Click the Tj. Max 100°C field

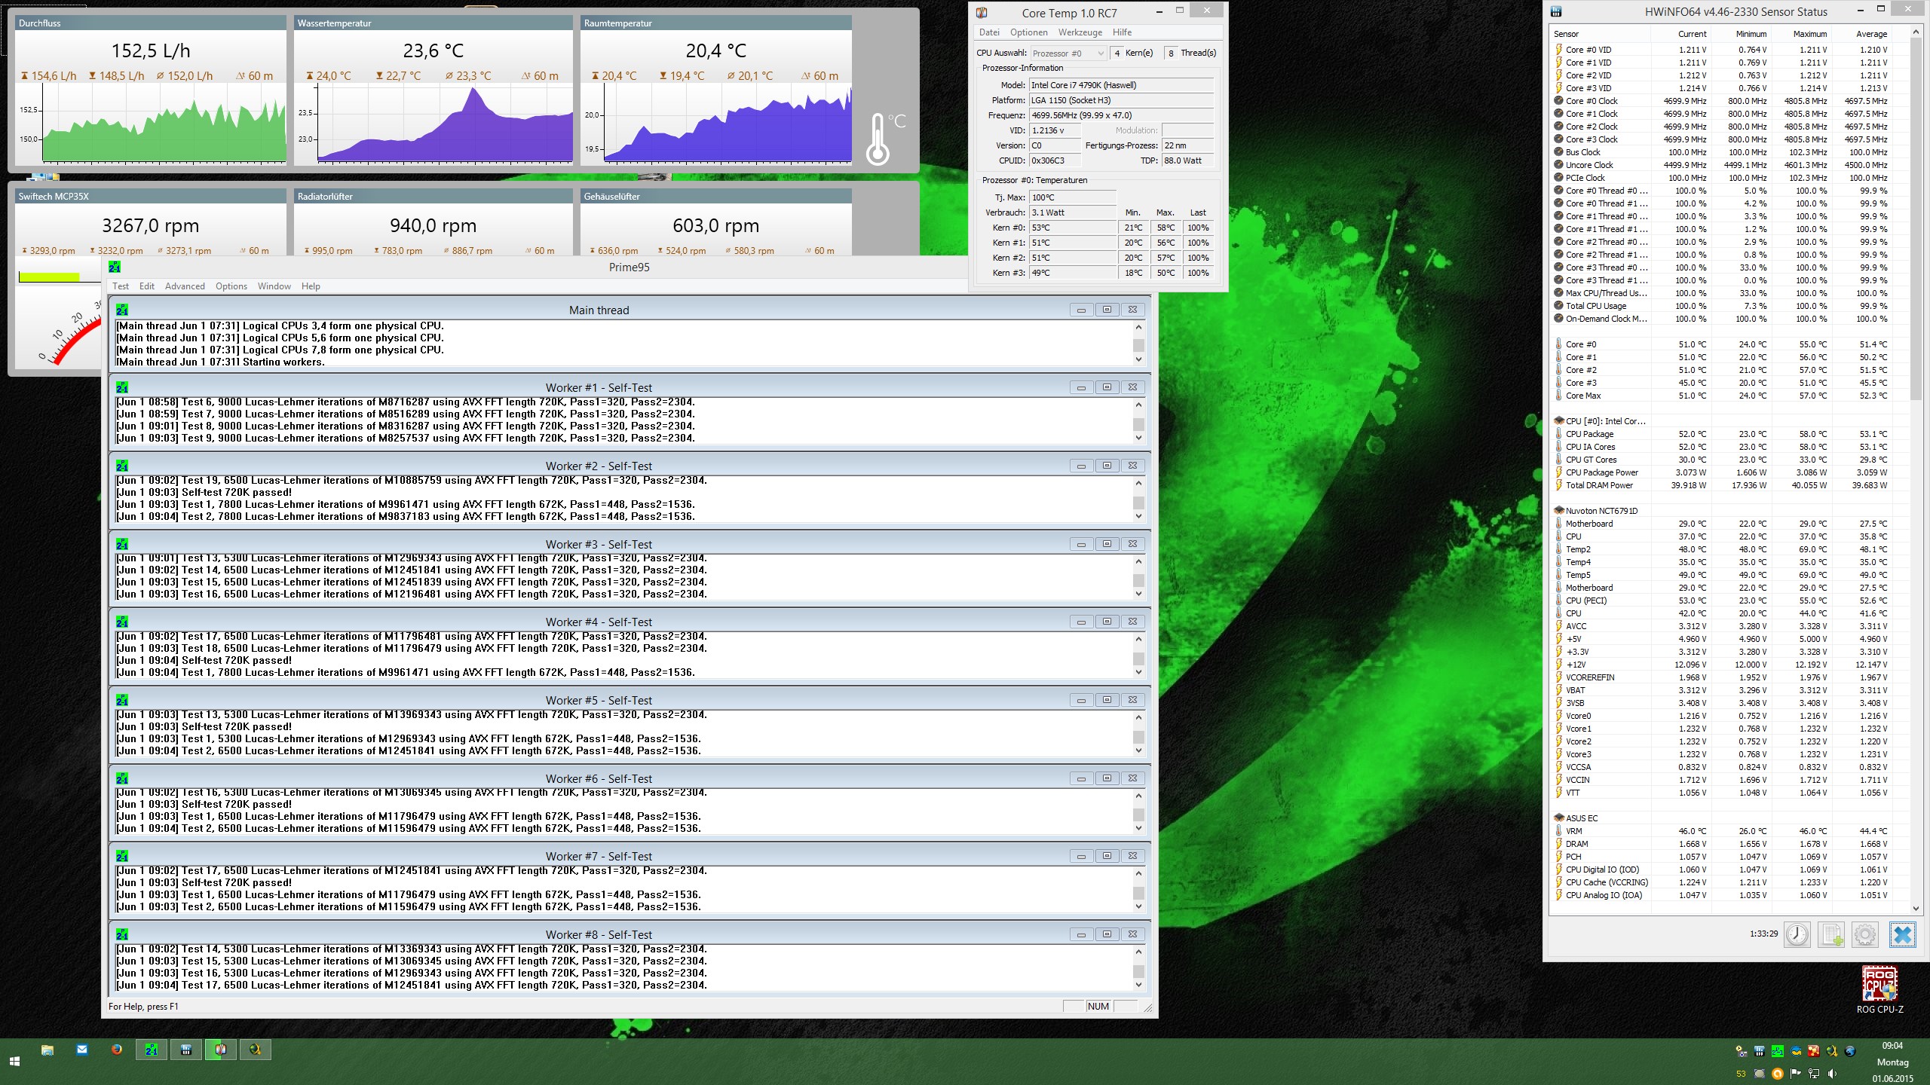coord(1073,197)
